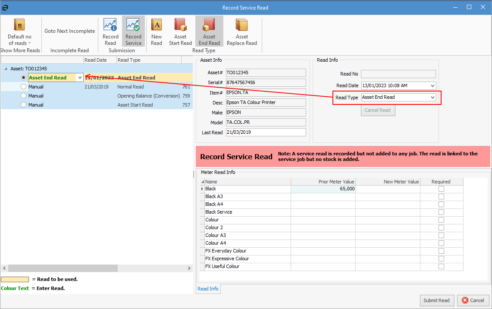
Task: Click the Submit Read button
Action: [x=437, y=300]
